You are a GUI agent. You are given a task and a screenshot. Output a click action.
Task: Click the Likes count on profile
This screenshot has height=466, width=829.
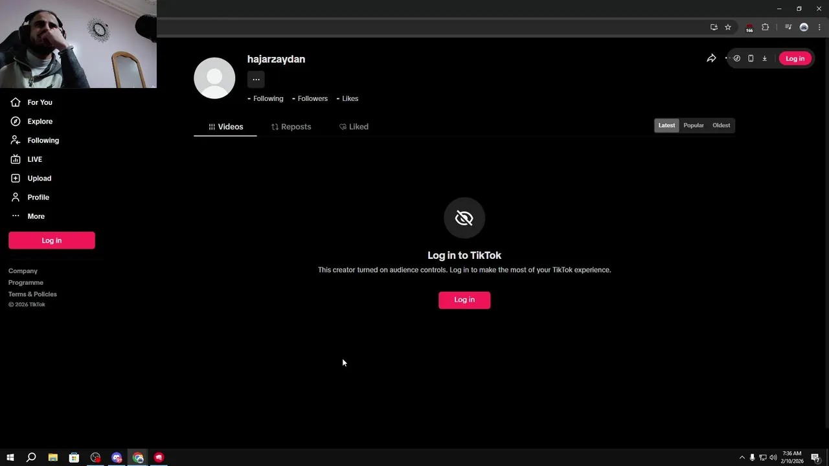point(347,98)
